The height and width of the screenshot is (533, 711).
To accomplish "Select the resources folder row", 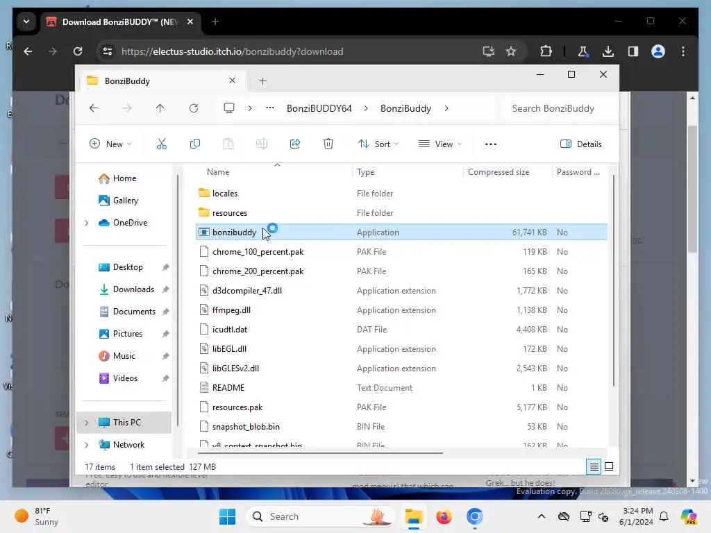I will (x=401, y=213).
